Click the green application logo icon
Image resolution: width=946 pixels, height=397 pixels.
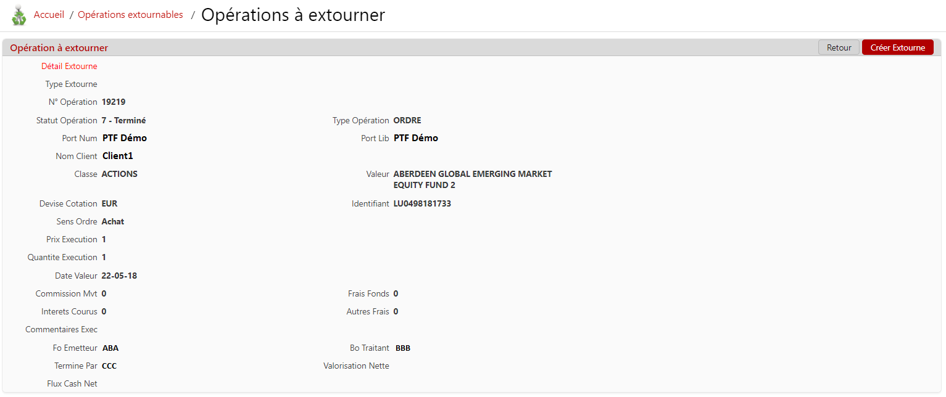(x=19, y=15)
